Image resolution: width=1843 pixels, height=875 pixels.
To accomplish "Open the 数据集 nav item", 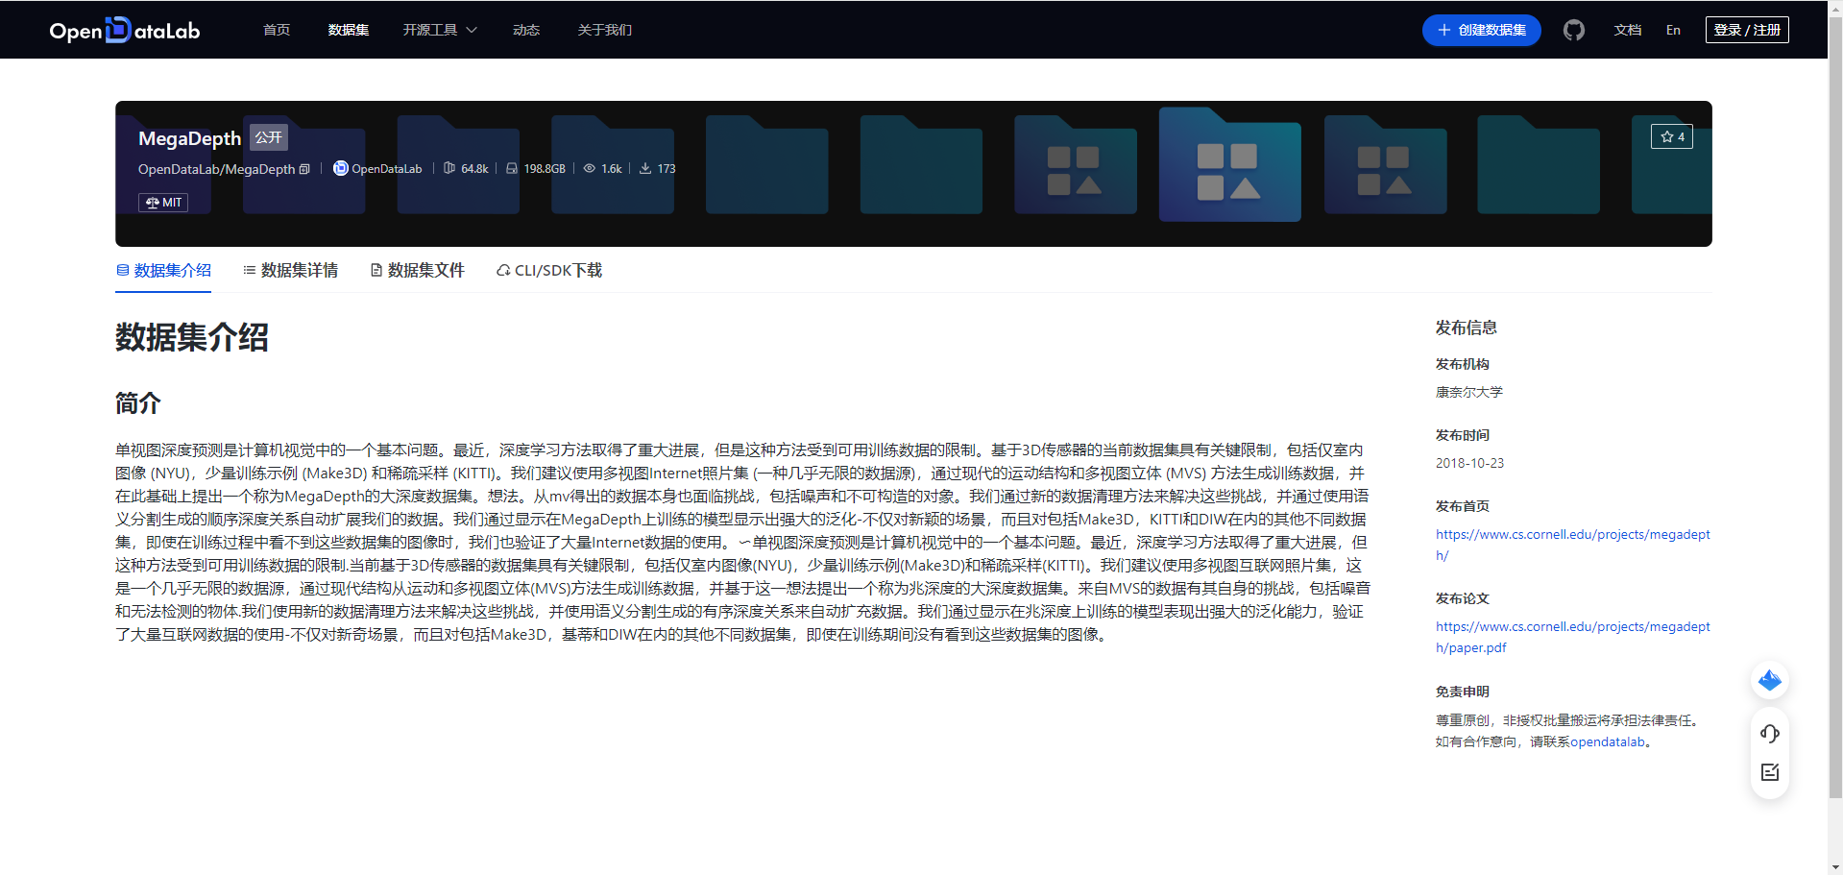I will coord(349,30).
